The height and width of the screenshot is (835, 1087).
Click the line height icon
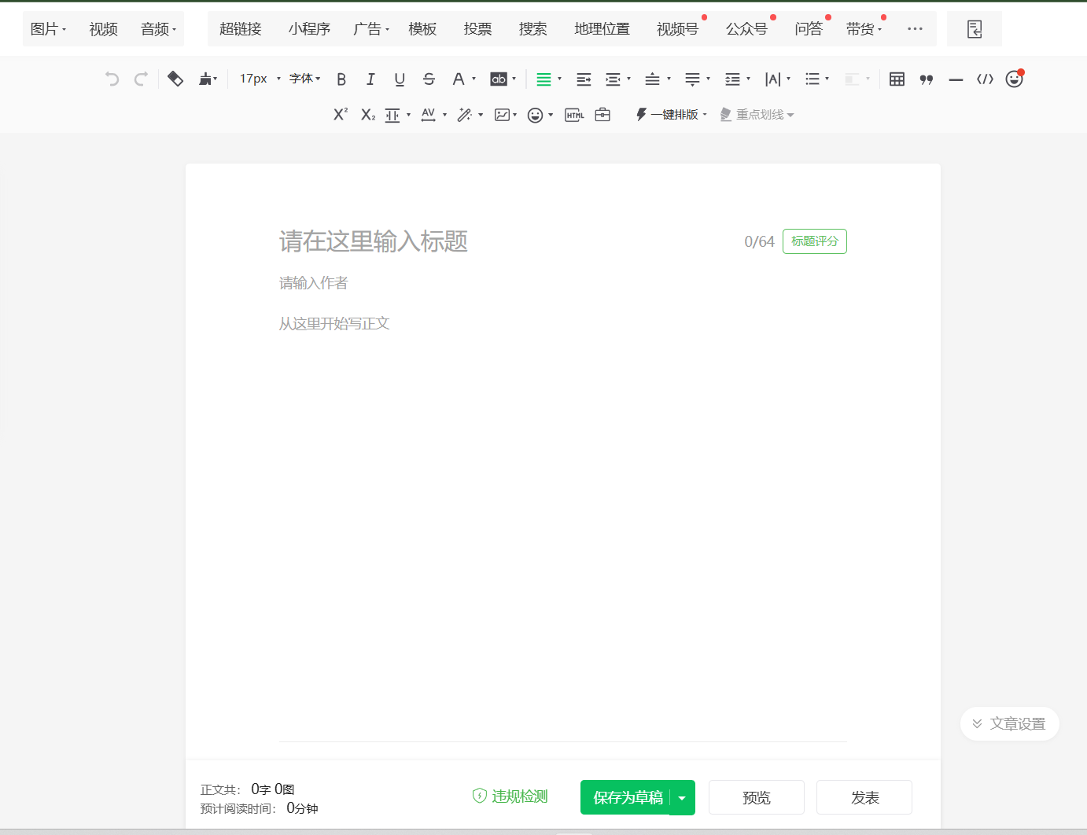coord(732,79)
